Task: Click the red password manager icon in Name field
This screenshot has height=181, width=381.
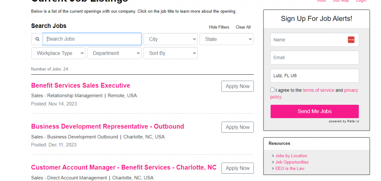Action: point(351,40)
